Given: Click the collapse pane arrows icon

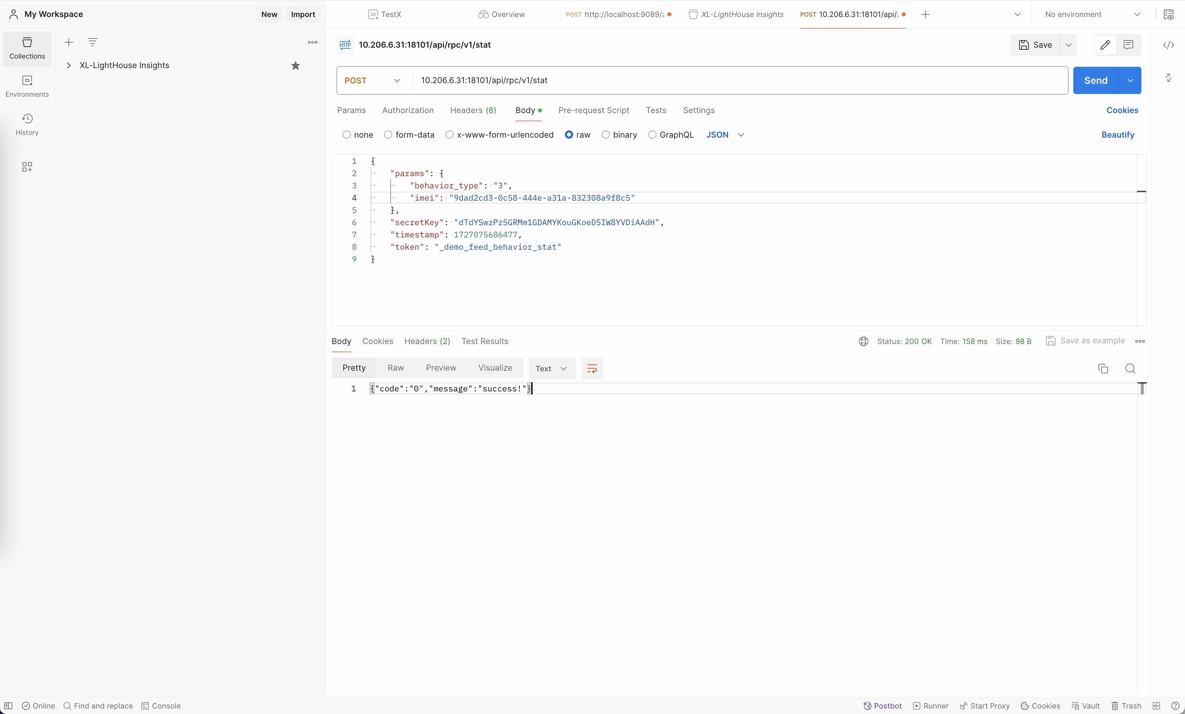Looking at the screenshot, I should 1169,77.
